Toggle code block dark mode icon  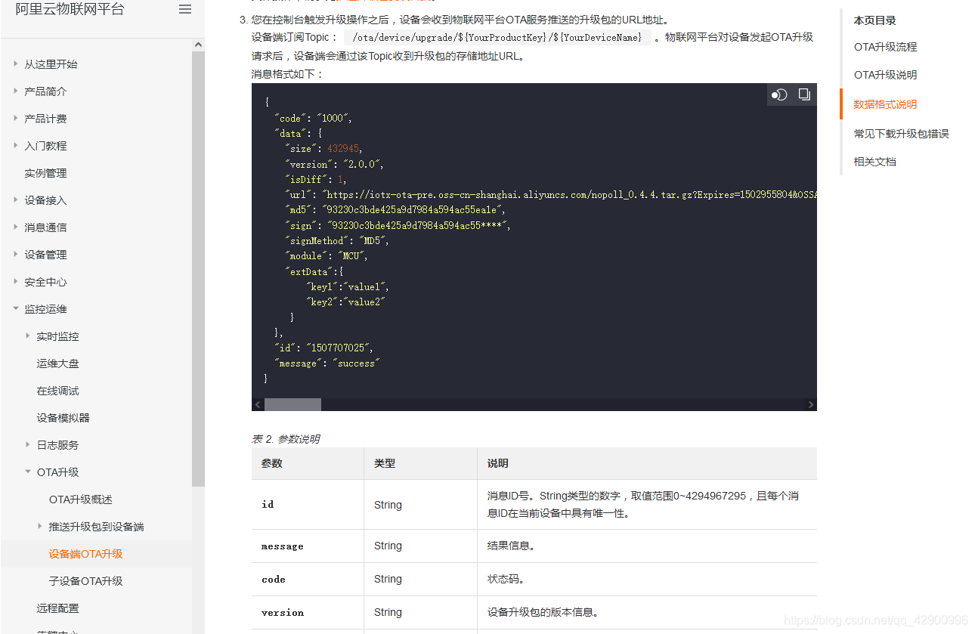[x=779, y=94]
